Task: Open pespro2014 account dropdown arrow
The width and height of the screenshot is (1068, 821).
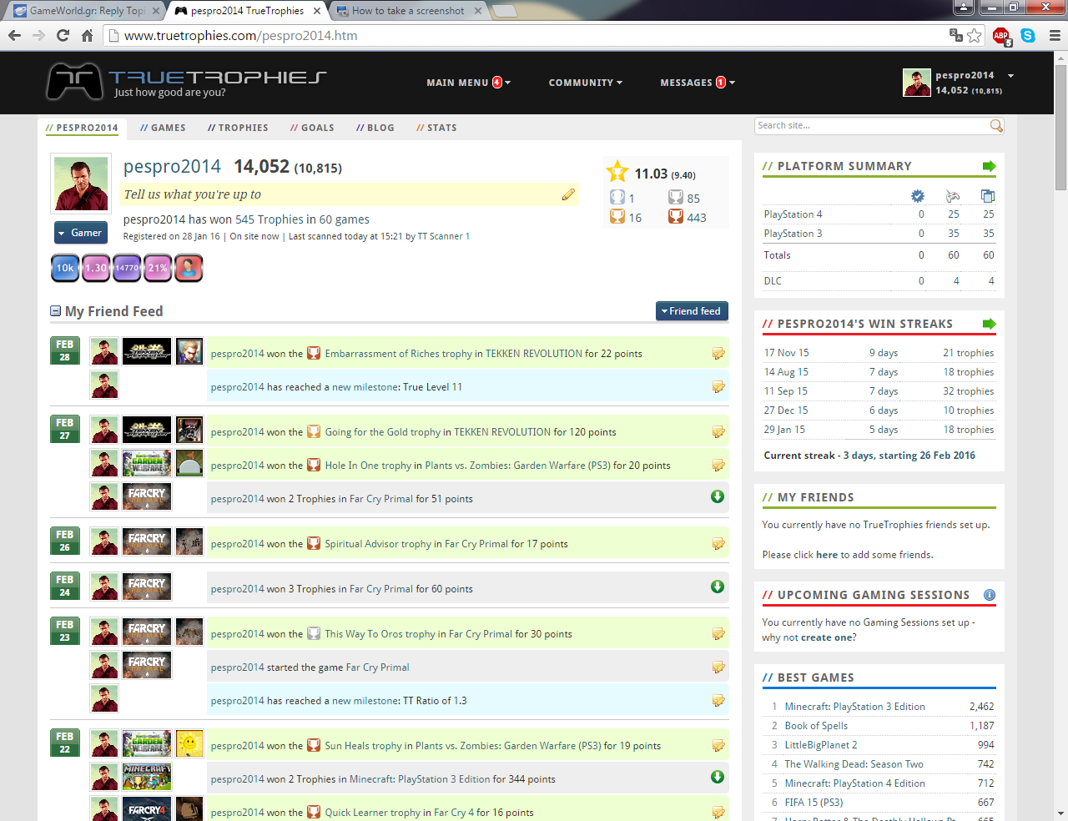Action: (1010, 76)
